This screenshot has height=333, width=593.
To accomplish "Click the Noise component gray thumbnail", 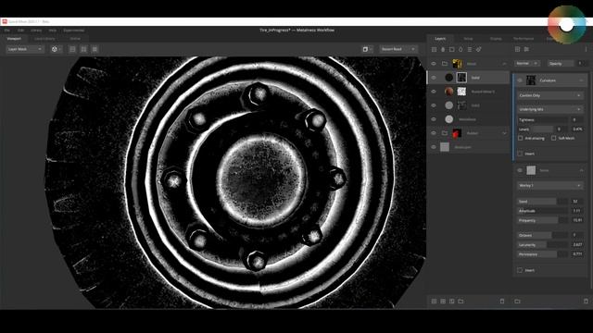I will (x=531, y=170).
